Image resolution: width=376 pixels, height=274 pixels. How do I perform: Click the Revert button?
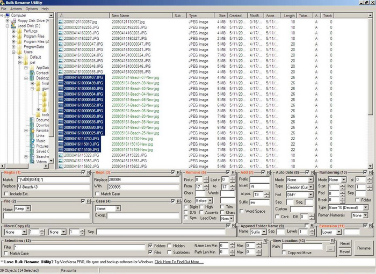345,251
